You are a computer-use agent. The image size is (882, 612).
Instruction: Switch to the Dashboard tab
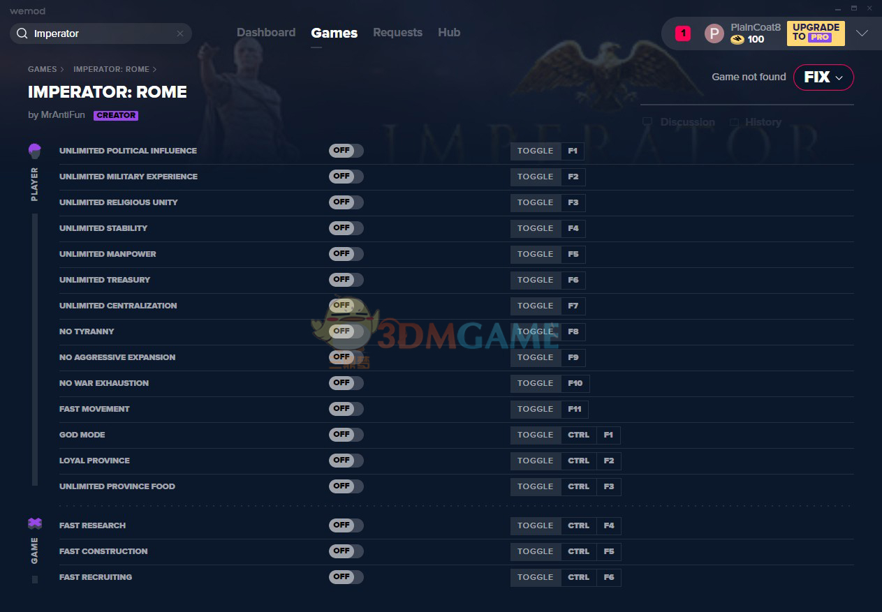(265, 33)
